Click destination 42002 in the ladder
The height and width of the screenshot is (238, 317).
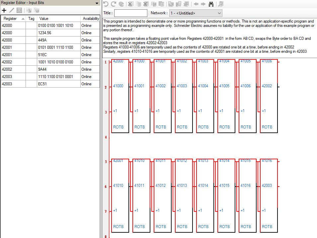pyautogui.click(x=267, y=86)
